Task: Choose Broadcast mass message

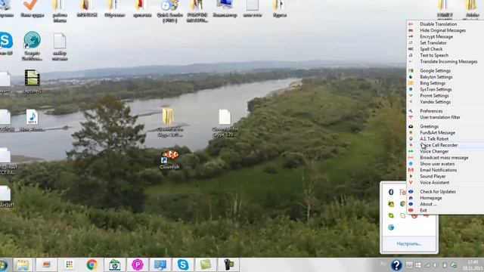Action: (444, 158)
